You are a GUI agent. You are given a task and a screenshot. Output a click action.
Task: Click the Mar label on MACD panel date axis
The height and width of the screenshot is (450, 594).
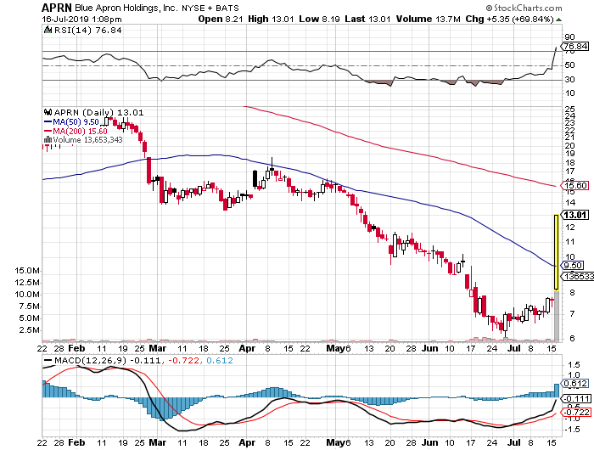(x=157, y=442)
